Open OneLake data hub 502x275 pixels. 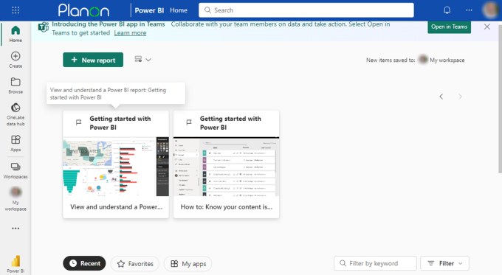pos(16,114)
